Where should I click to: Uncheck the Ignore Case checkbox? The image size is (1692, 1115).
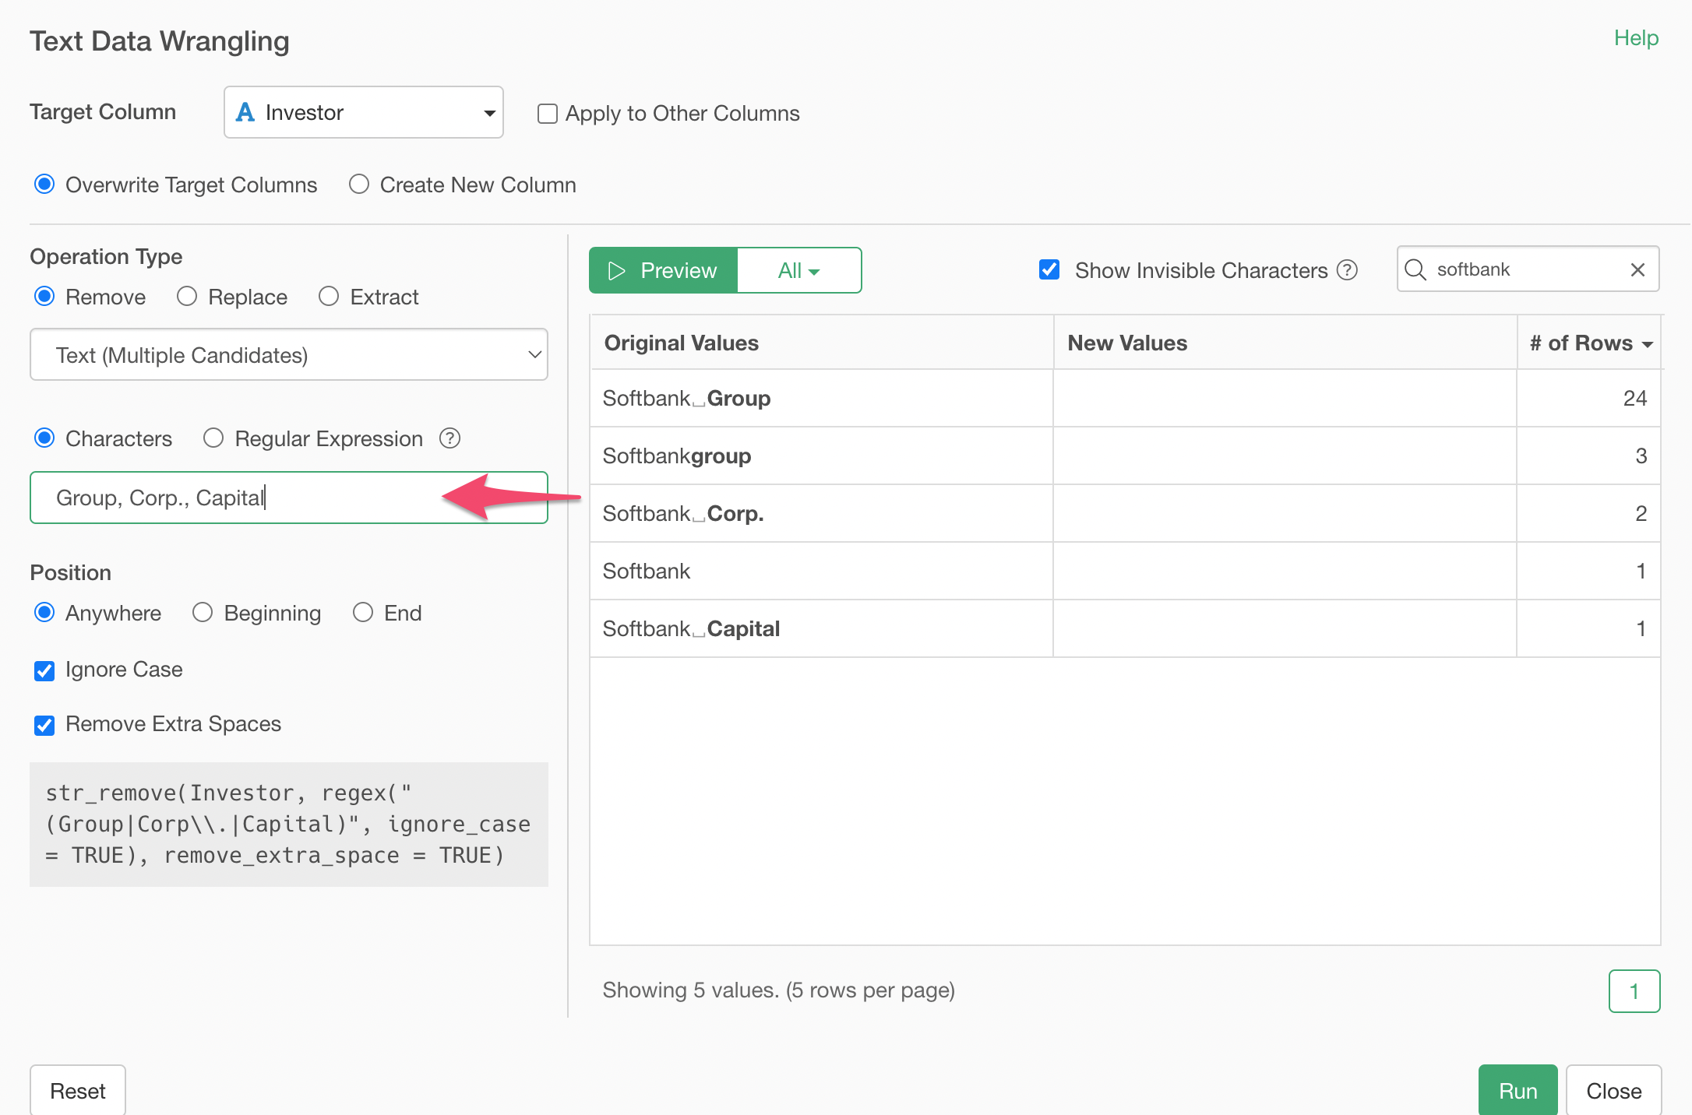44,670
